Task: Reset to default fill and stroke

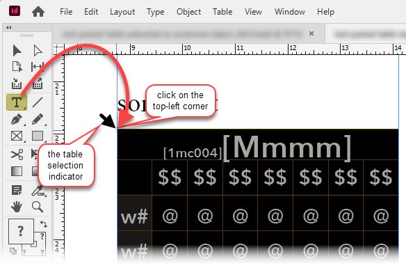Action: (13, 251)
